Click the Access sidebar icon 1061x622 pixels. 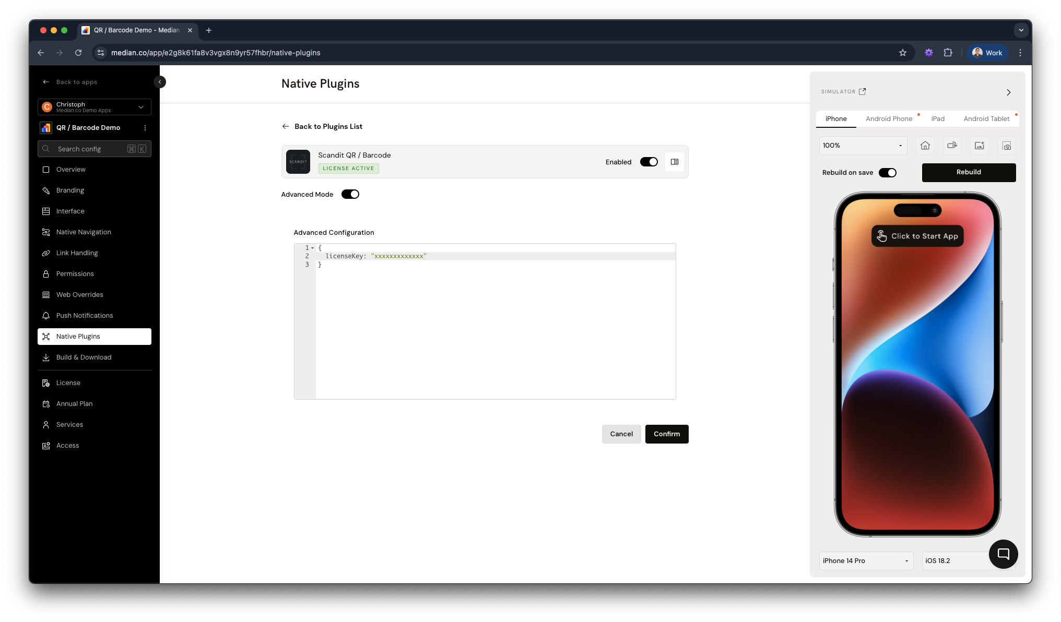click(46, 446)
